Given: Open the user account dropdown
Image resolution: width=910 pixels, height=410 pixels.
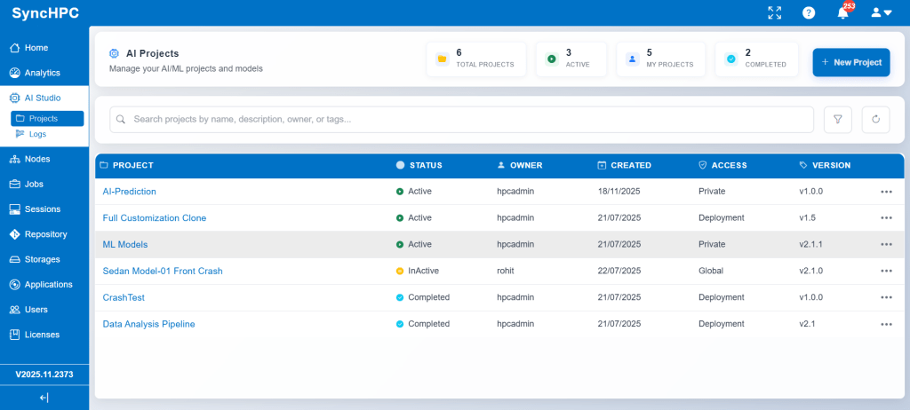Looking at the screenshot, I should coord(880,12).
